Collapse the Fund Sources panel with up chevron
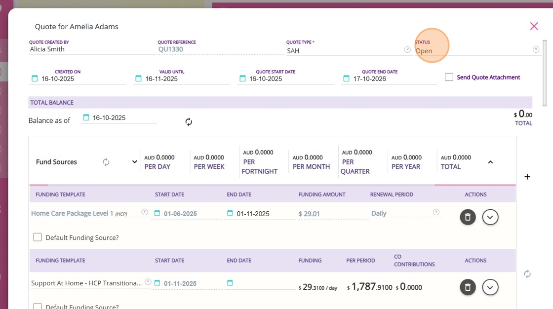 pos(490,162)
